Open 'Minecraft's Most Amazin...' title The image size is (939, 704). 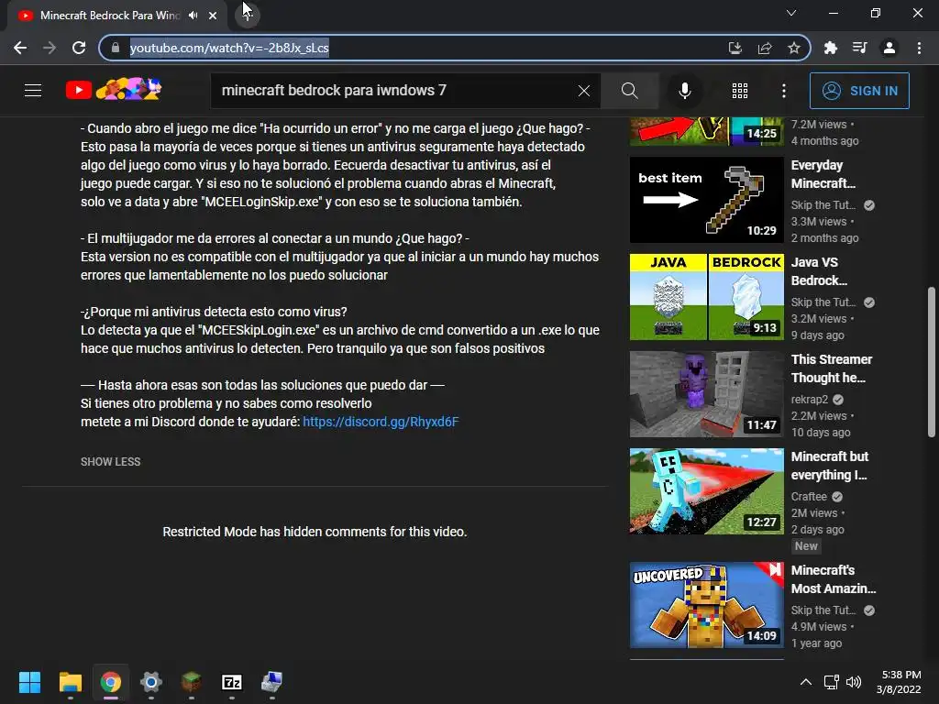coord(834,579)
